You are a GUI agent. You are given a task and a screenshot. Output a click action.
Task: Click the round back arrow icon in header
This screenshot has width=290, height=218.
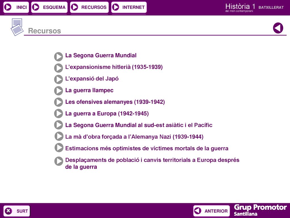278,28
